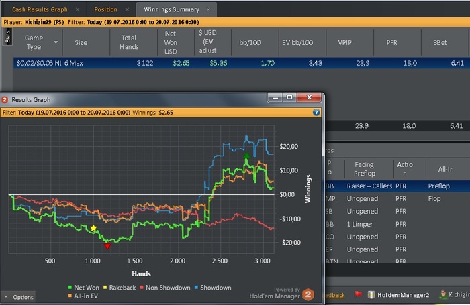Sort by the Size column header

81,42
